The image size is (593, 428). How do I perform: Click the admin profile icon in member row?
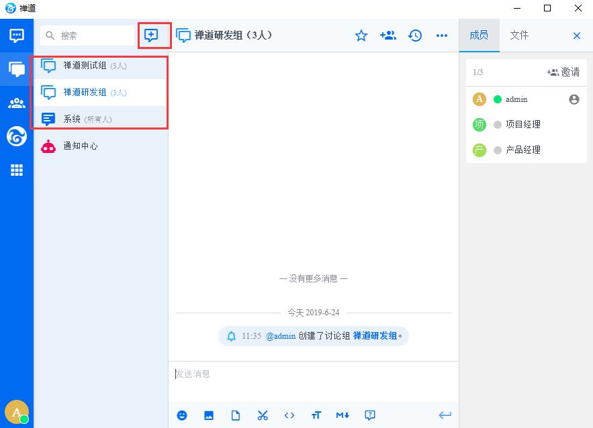[574, 99]
